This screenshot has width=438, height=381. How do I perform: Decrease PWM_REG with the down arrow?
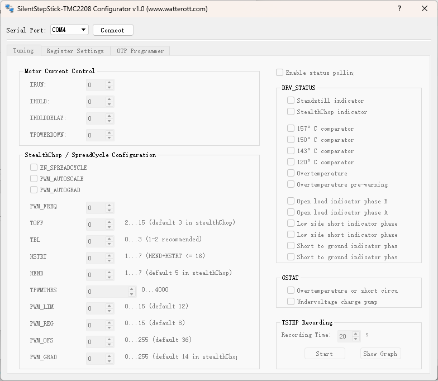[x=109, y=327]
